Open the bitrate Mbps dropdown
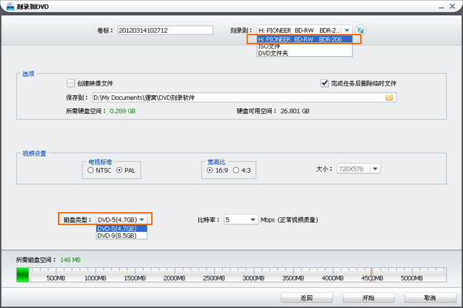 253,220
